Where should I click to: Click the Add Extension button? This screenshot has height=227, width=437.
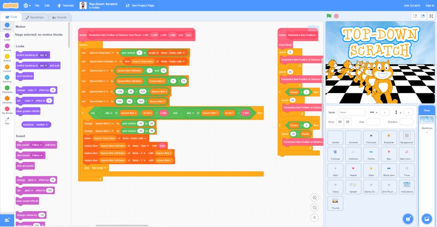[7, 220]
